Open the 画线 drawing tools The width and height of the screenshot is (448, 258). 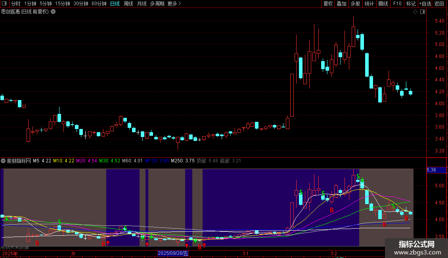click(x=383, y=4)
